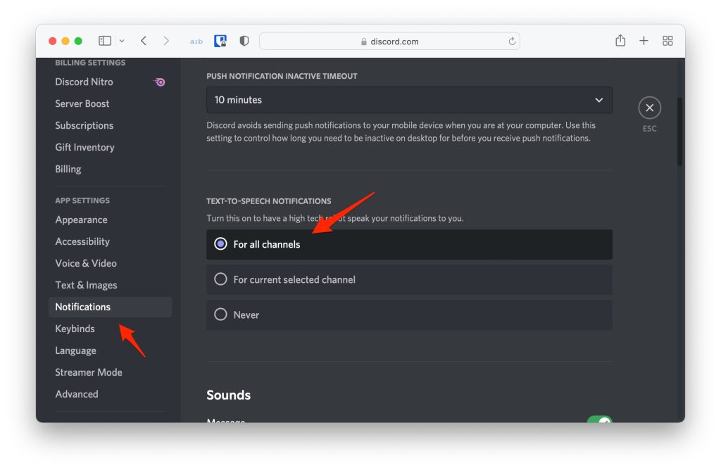The width and height of the screenshot is (721, 470).
Task: Expand the sidebar options chevron in Safari
Action: coord(122,41)
